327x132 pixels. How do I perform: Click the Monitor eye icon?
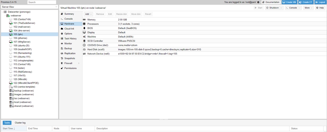click(62, 44)
